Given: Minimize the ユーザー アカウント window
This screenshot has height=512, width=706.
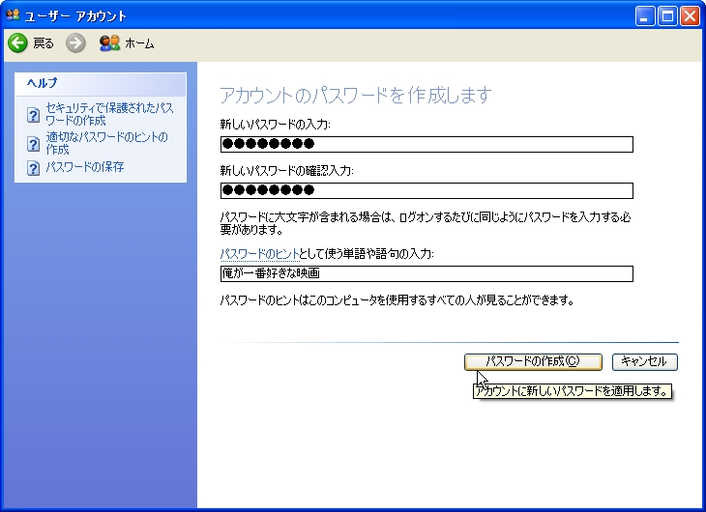Looking at the screenshot, I should tap(645, 16).
